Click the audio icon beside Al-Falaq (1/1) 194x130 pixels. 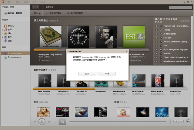(161, 54)
